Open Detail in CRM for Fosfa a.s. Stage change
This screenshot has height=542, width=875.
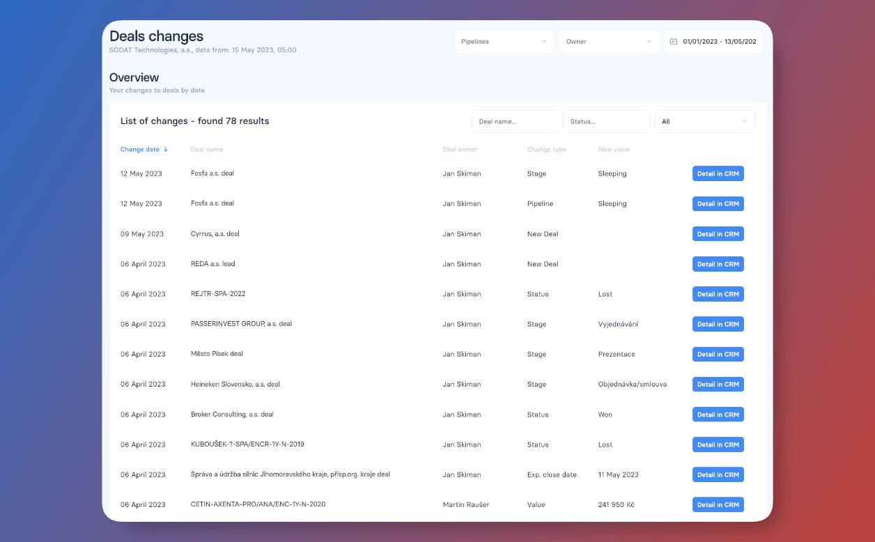click(x=718, y=173)
